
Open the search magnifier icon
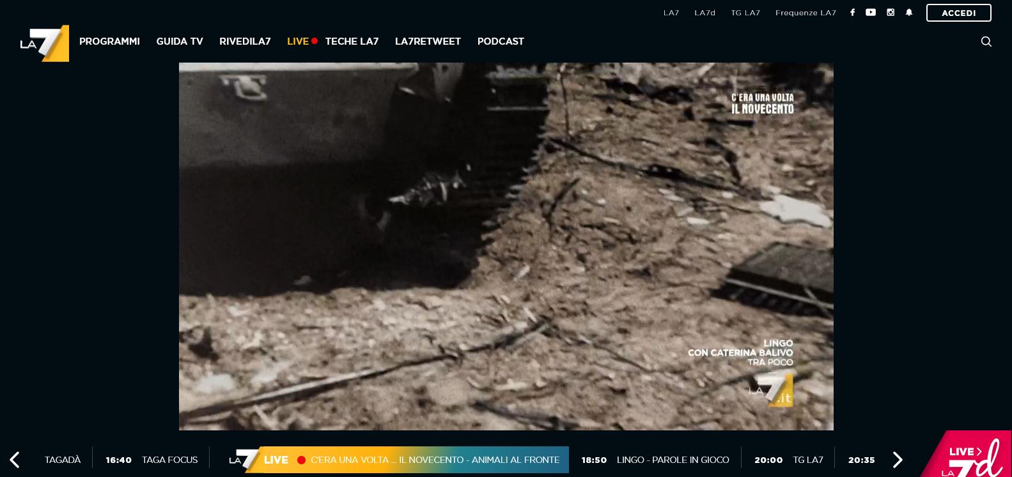986,42
